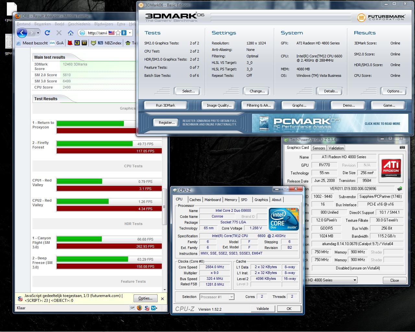
Task: Bookmark the page with the star icon
Action: (x=118, y=33)
